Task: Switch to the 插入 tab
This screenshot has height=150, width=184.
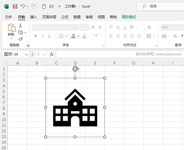Action: [34, 17]
